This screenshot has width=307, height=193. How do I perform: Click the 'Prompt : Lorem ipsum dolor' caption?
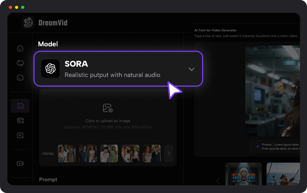(280, 144)
